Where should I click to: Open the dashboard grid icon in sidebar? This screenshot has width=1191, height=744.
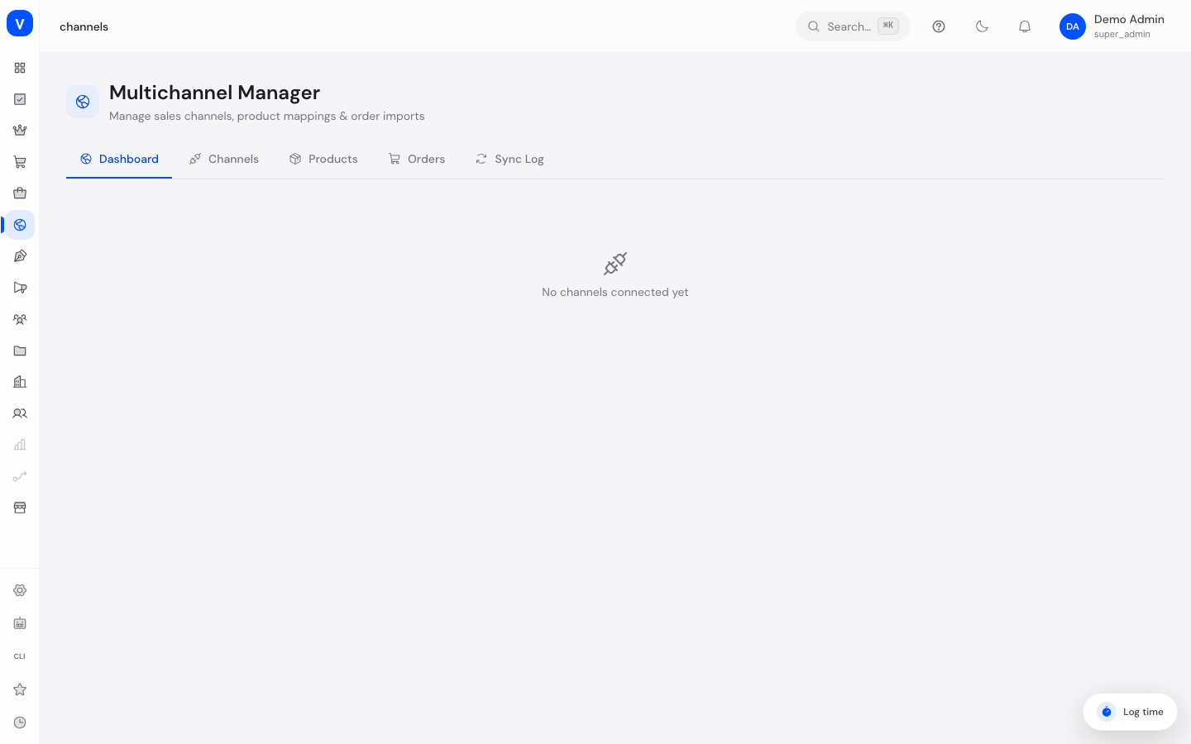tap(20, 68)
